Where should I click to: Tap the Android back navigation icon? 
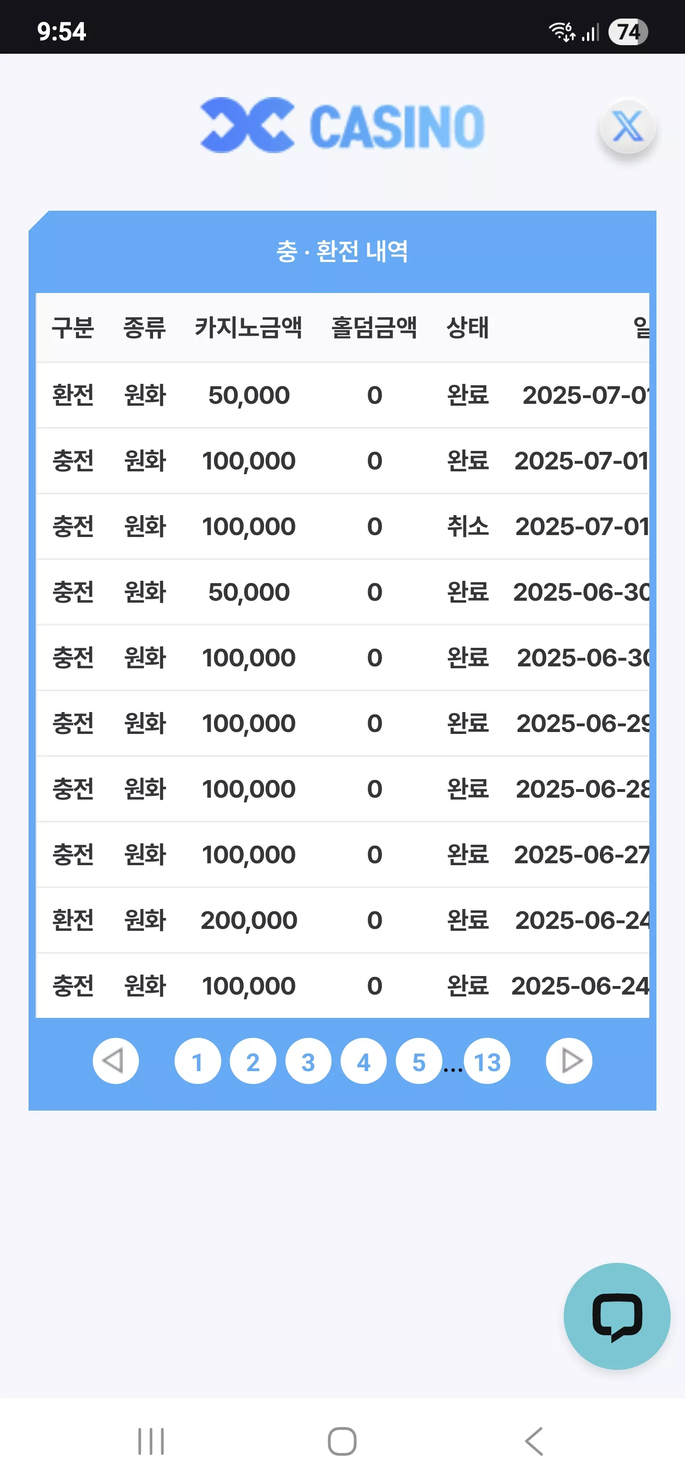(534, 1441)
